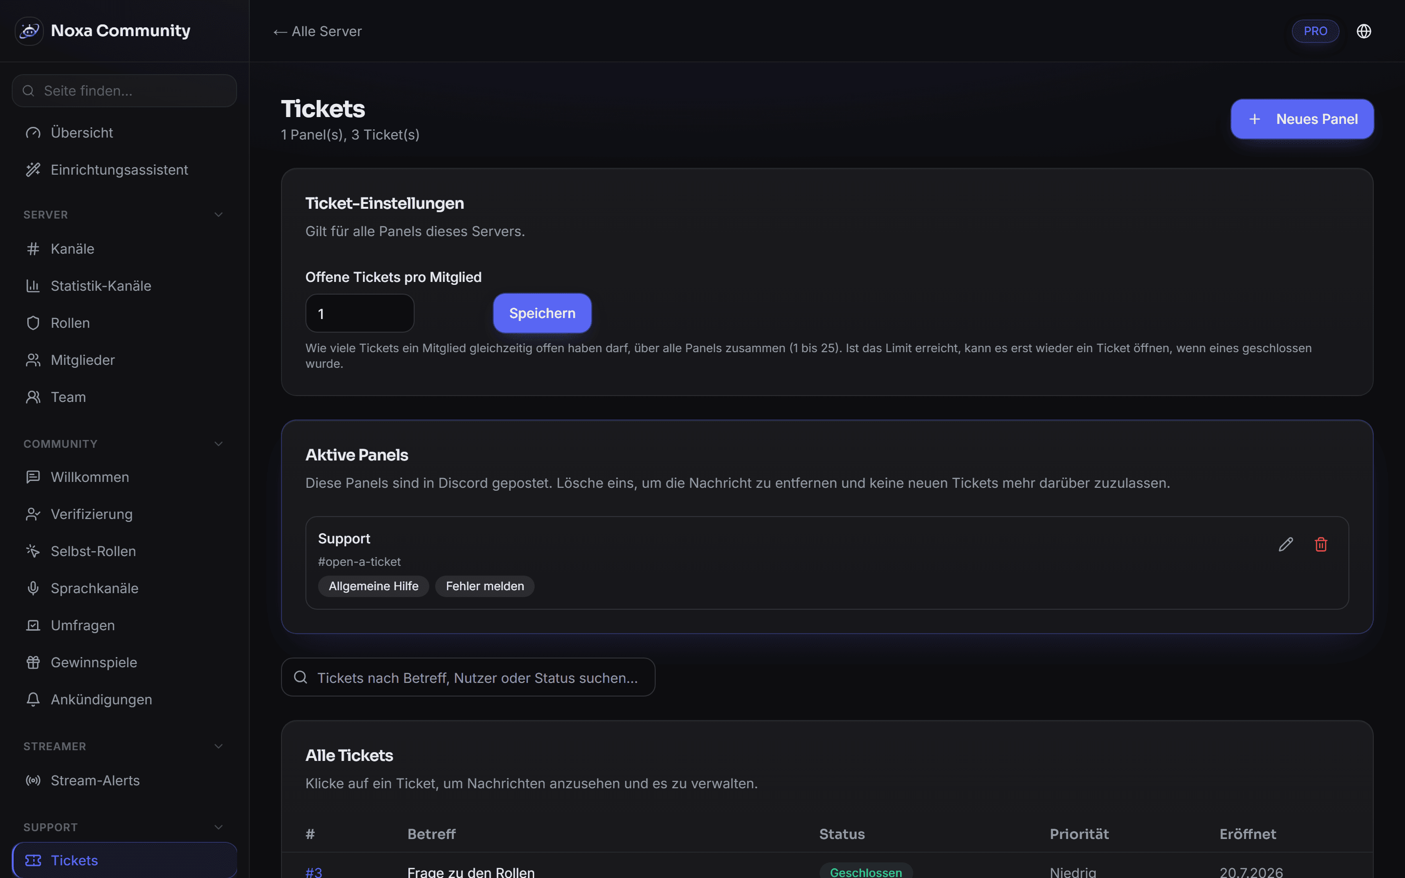Click the Statistik-Kanäle bar chart icon
Screen dimensions: 1405x878
[x=33, y=286]
